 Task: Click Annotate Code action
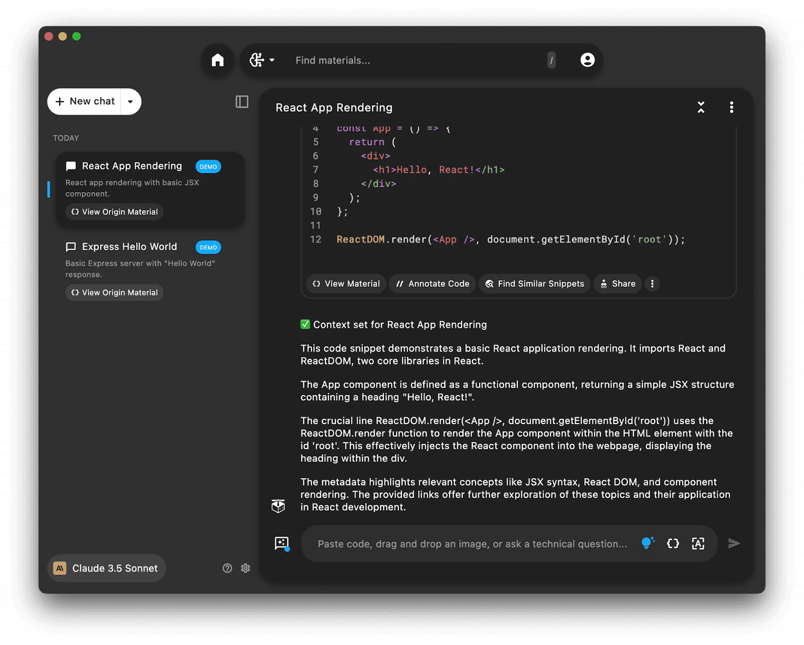(x=433, y=284)
